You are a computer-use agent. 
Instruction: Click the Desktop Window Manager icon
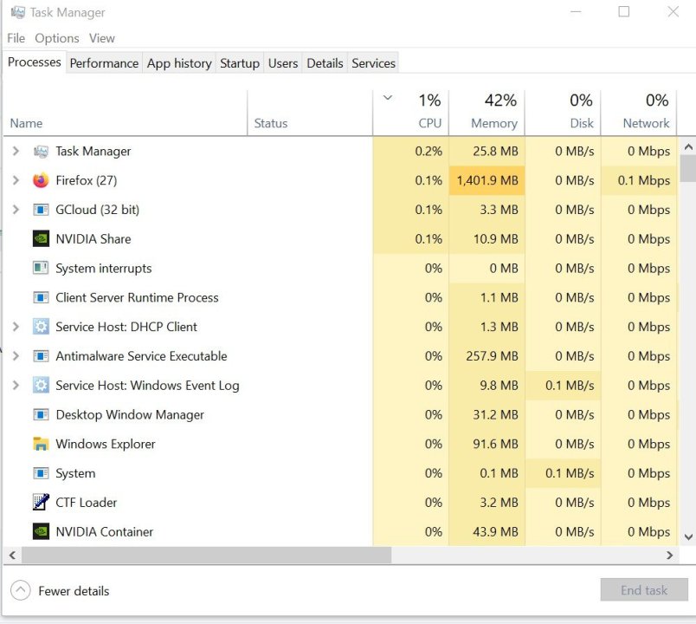point(41,414)
